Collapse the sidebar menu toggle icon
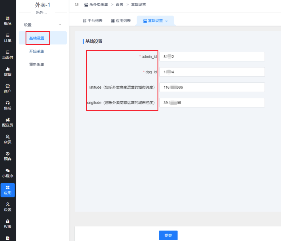The height and width of the screenshot is (241, 281). click(x=77, y=5)
